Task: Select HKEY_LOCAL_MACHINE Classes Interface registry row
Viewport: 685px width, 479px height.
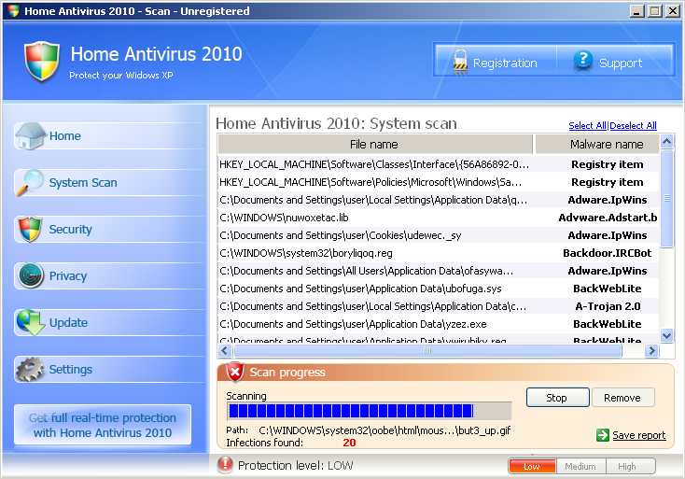Action: [439, 164]
